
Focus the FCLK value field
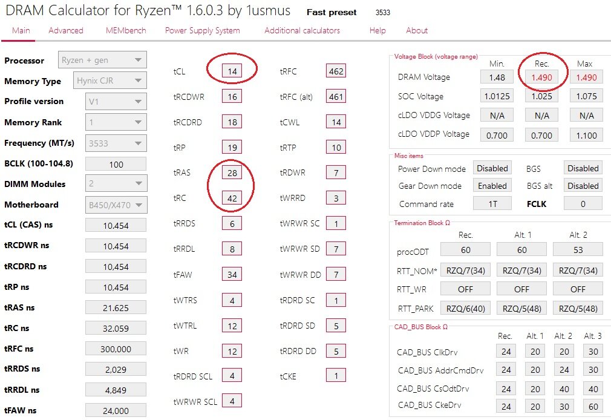pos(583,203)
